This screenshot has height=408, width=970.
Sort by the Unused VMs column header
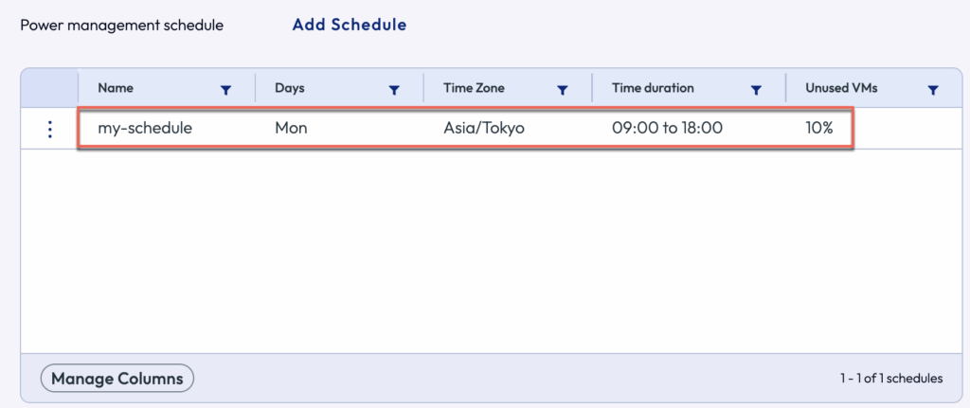(x=841, y=88)
